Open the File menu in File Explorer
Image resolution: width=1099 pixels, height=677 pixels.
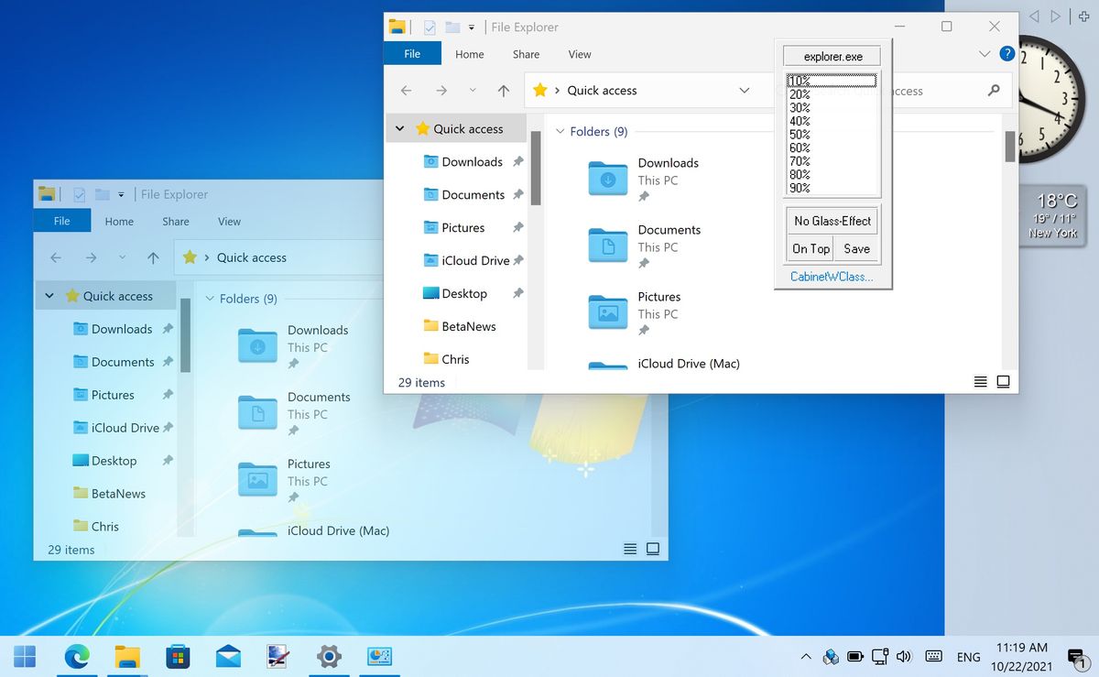(412, 54)
